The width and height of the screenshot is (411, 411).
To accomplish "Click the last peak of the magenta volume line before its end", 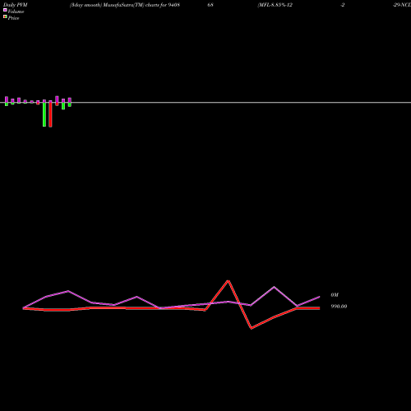I will 274,287.
